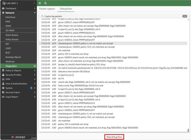
Task: Switch to the Packet capture tab
Action: (47, 9)
